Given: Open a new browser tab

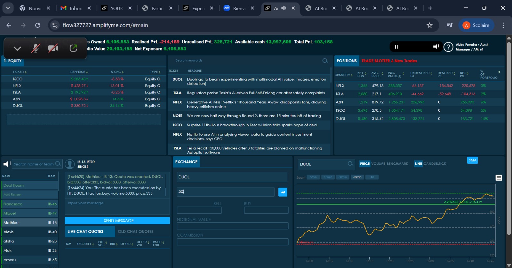Looking at the screenshot, I should (430, 8).
